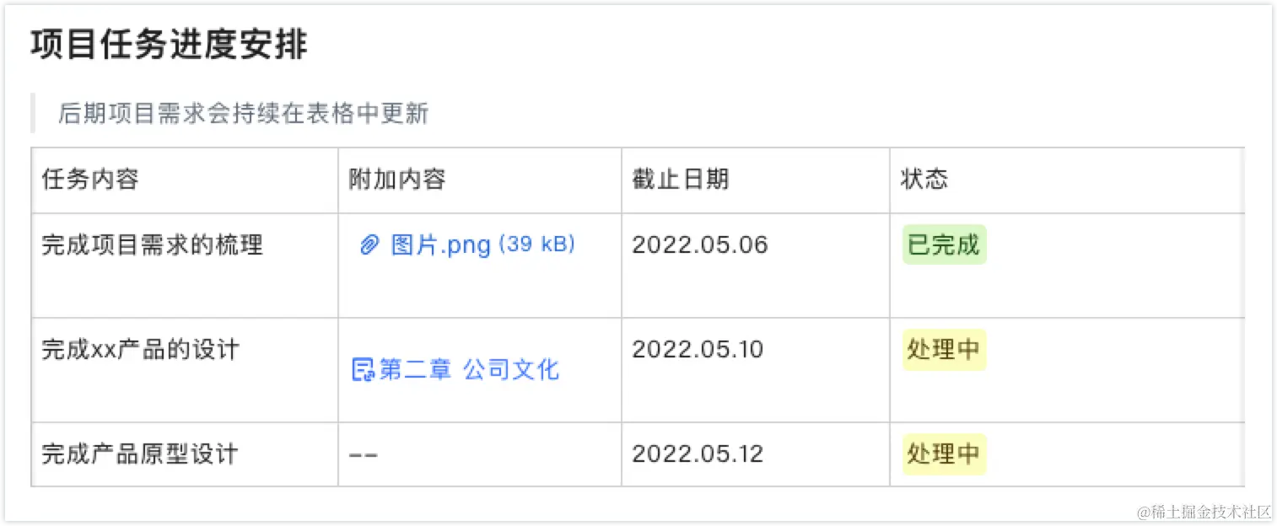Open the 图片.png attachment link
The image size is (1277, 526).
click(x=440, y=245)
